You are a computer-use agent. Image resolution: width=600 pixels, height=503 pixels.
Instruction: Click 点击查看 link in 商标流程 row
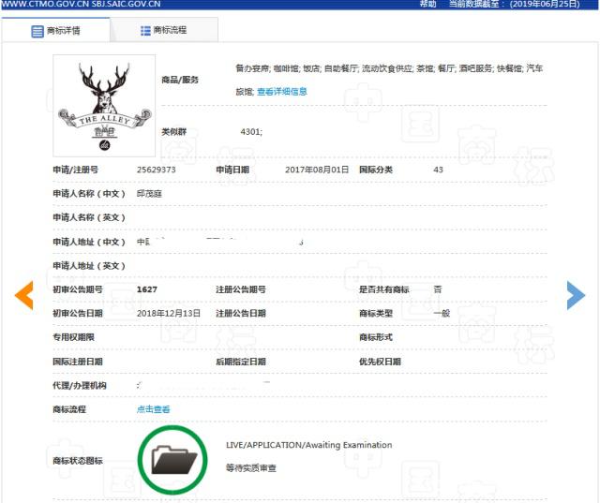(x=154, y=409)
